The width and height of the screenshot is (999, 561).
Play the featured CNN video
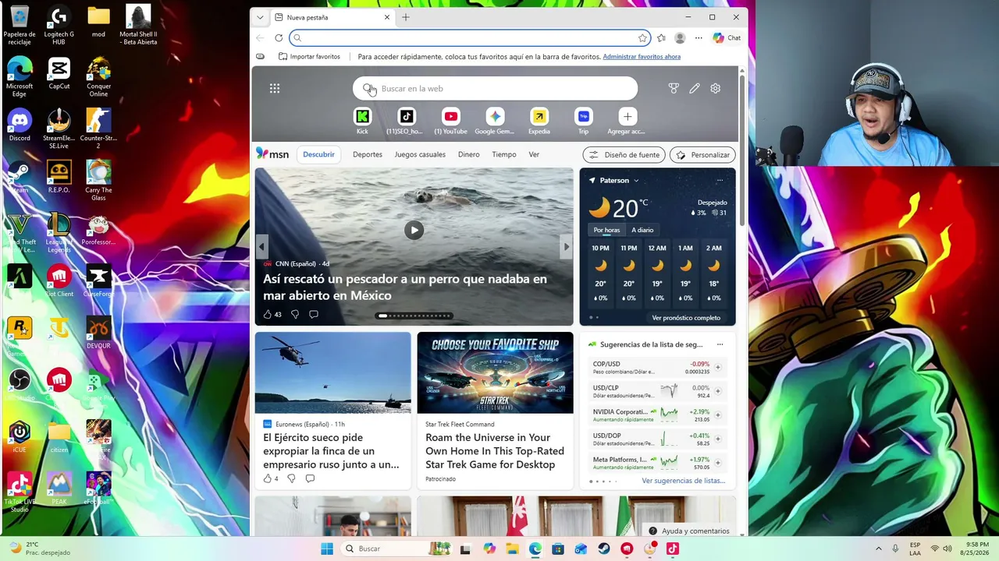[414, 230]
